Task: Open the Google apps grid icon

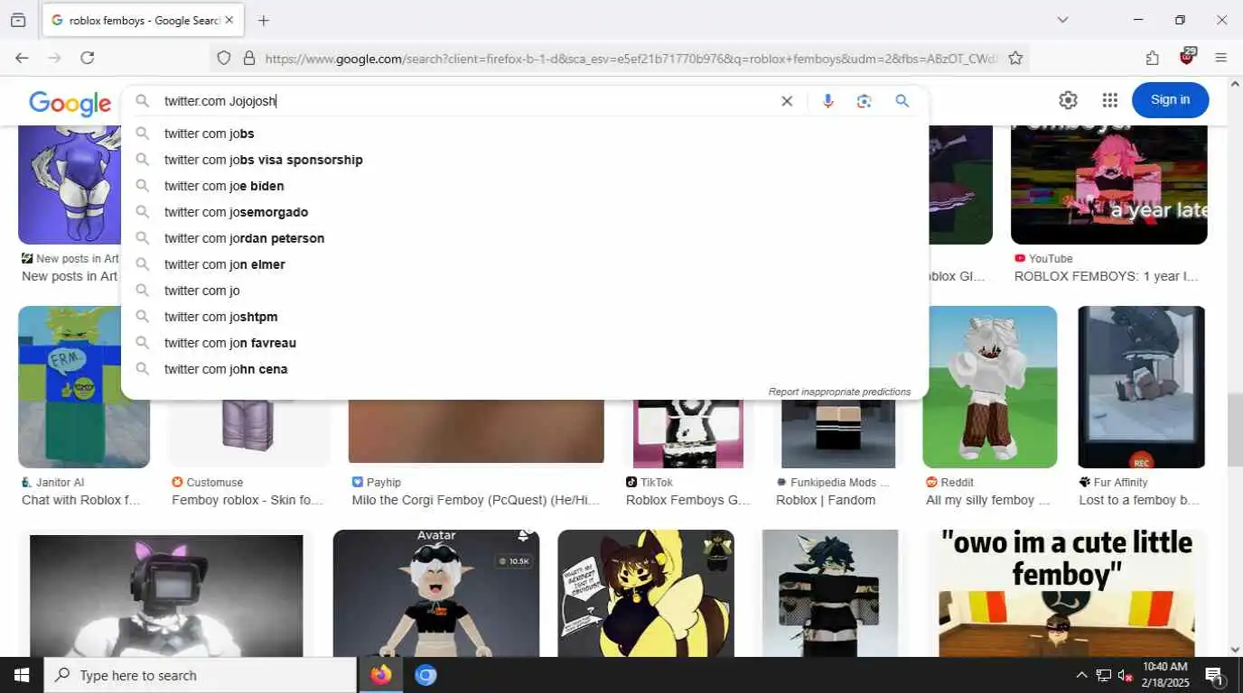Action: pyautogui.click(x=1110, y=100)
